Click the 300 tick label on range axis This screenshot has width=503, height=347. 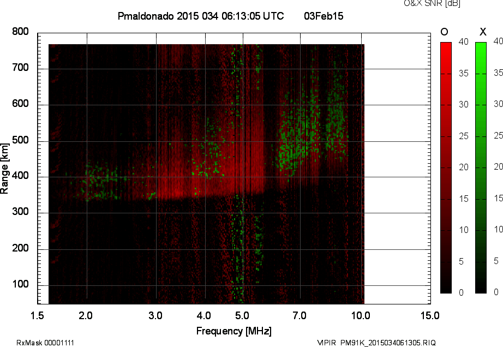(x=20, y=212)
